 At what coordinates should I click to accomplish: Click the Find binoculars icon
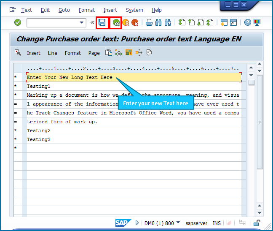click(158, 23)
